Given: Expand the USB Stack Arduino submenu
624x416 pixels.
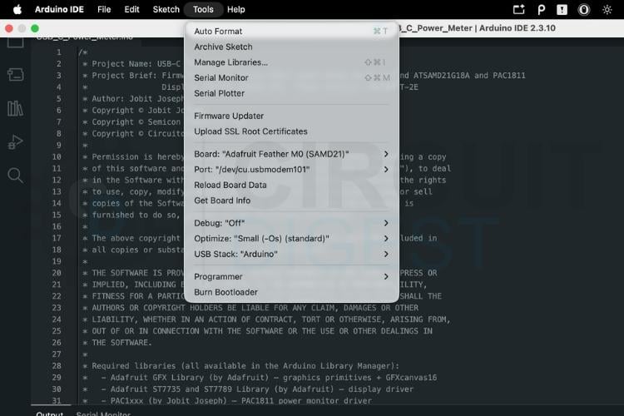Looking at the screenshot, I should 291,254.
